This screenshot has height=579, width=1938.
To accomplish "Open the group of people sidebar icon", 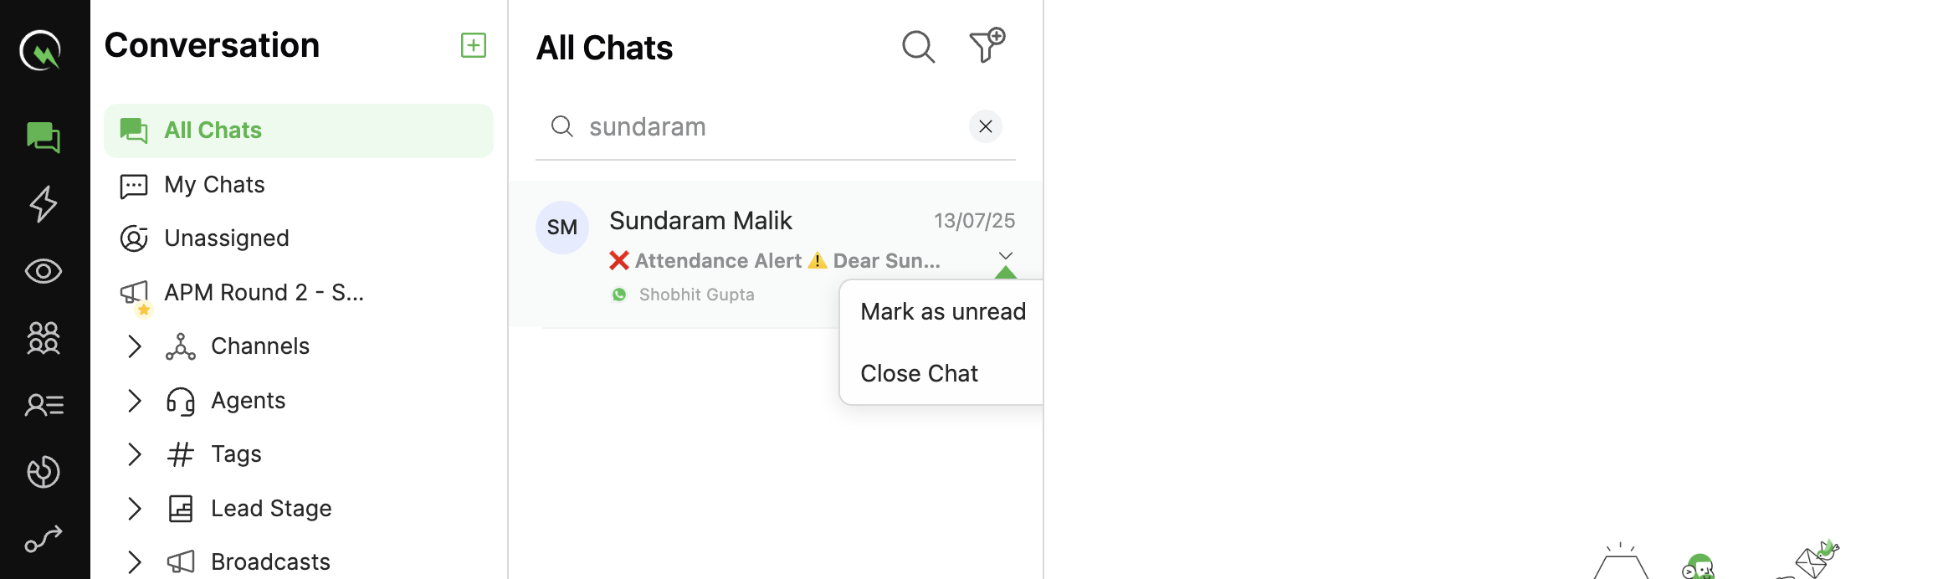I will [44, 338].
